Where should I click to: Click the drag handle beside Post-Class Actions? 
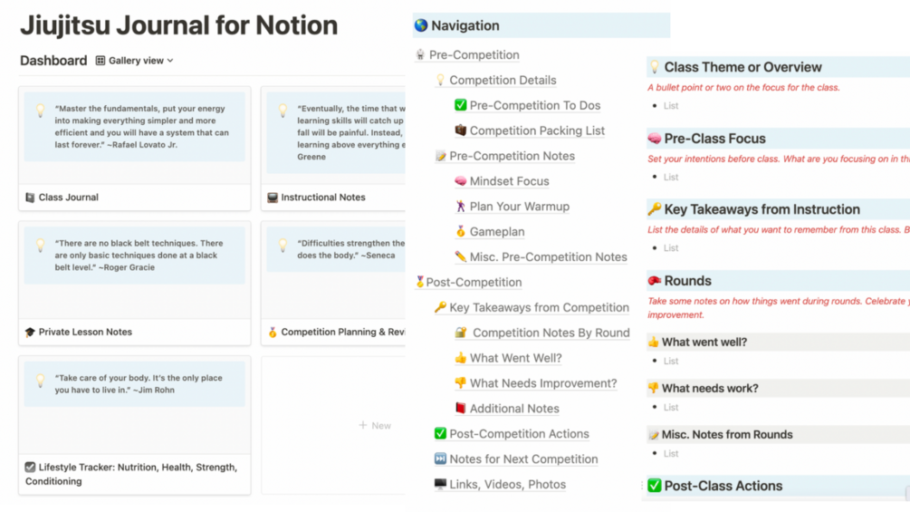642,486
